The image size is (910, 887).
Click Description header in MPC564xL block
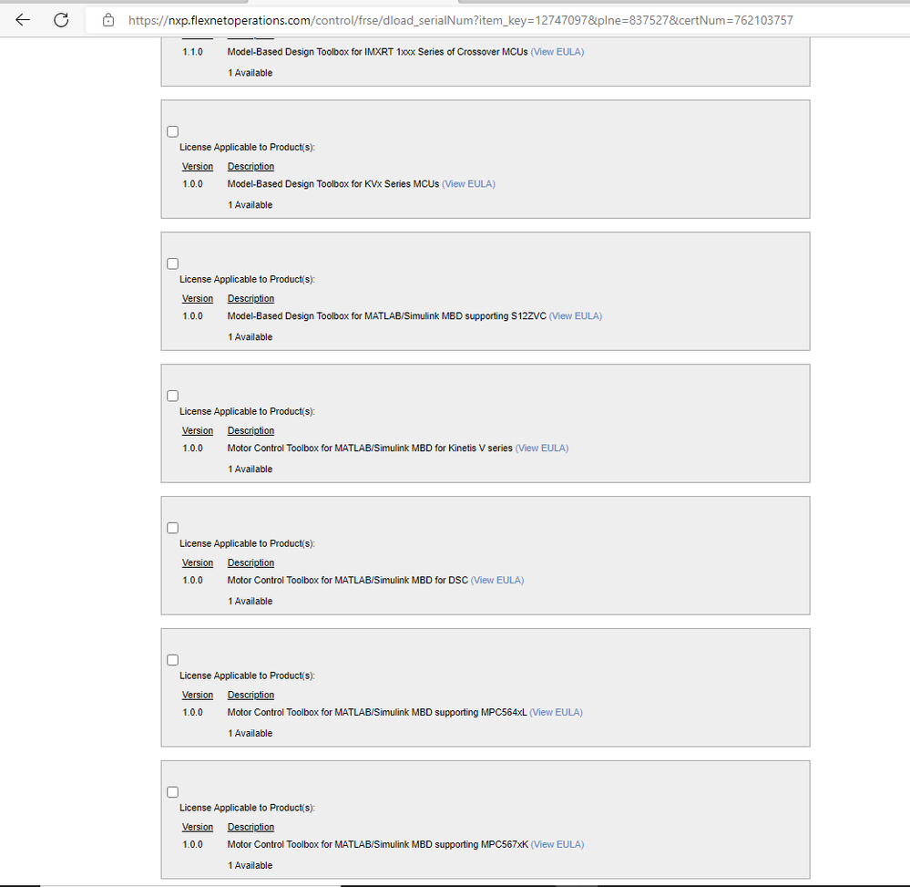pyautogui.click(x=251, y=696)
